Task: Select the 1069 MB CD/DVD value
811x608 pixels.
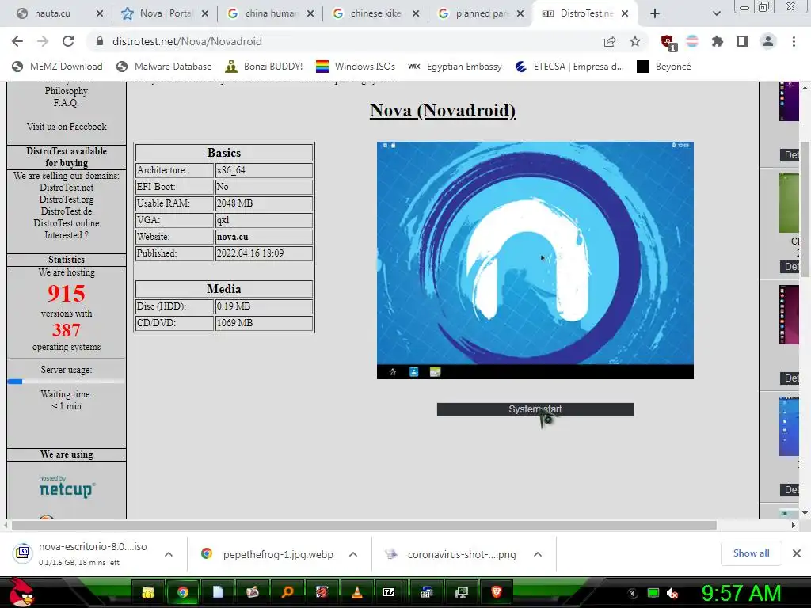Action: [x=234, y=323]
